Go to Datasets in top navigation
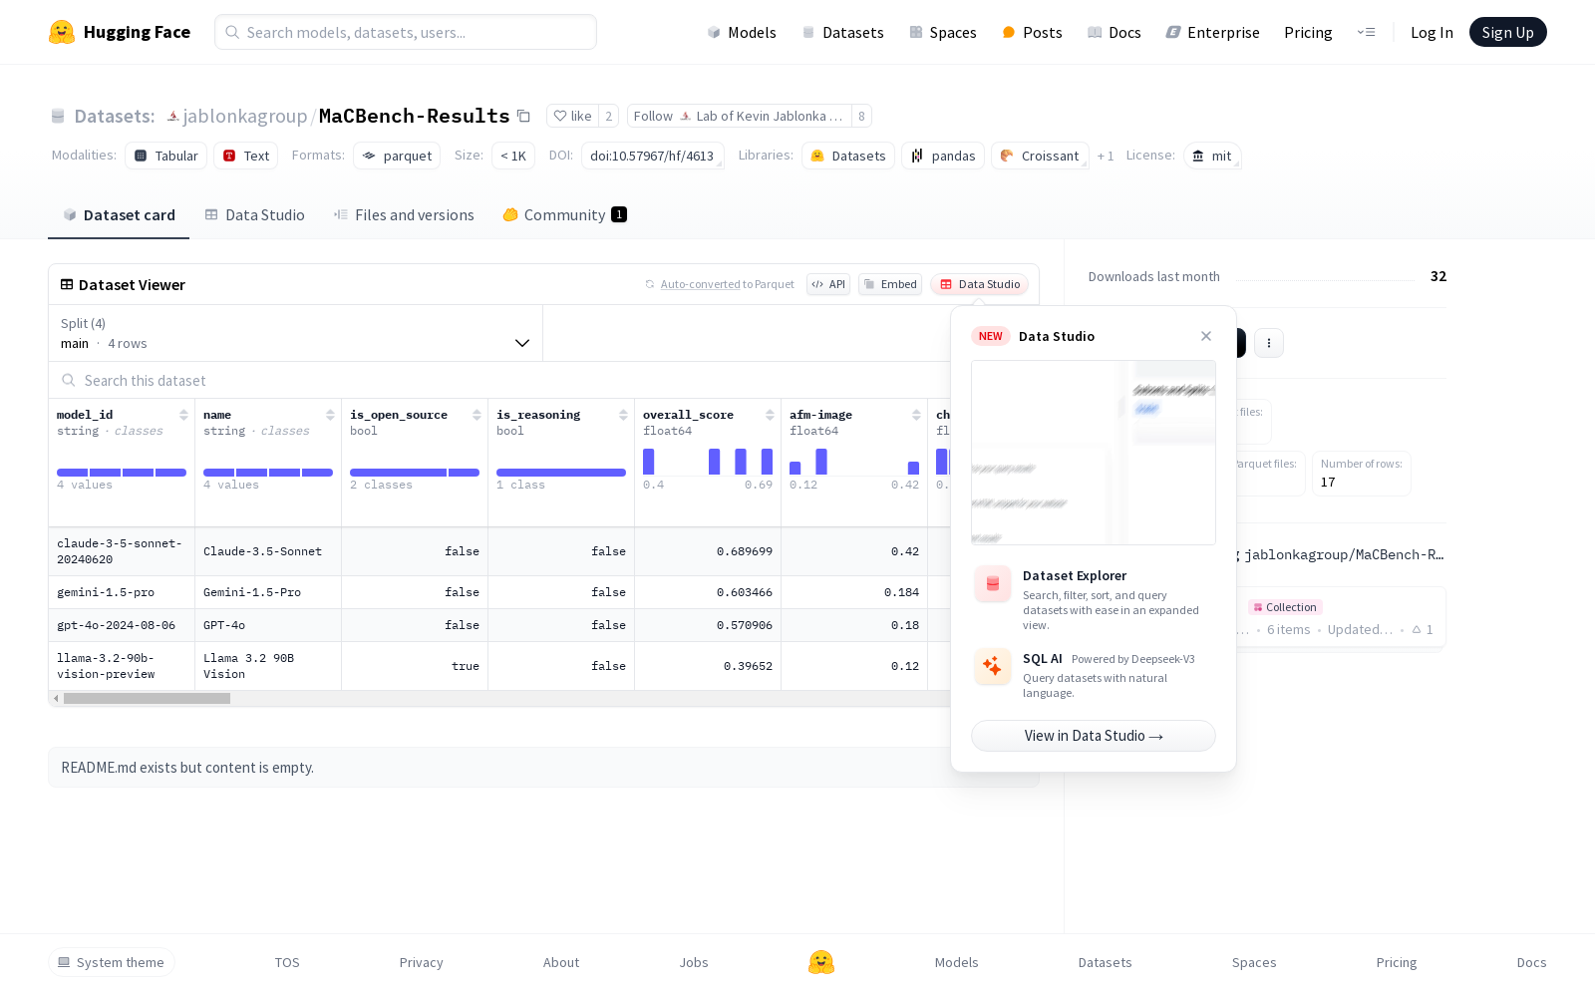Image resolution: width=1595 pixels, height=997 pixels. click(x=843, y=32)
